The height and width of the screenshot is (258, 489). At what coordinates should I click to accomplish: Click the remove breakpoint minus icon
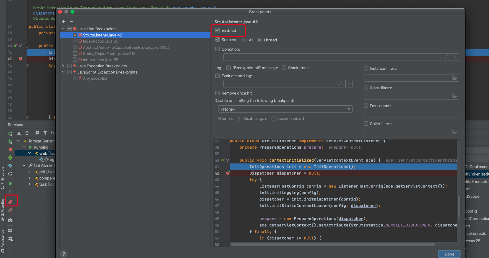click(71, 21)
